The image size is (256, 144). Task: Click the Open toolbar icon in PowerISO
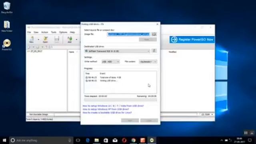tap(45, 40)
